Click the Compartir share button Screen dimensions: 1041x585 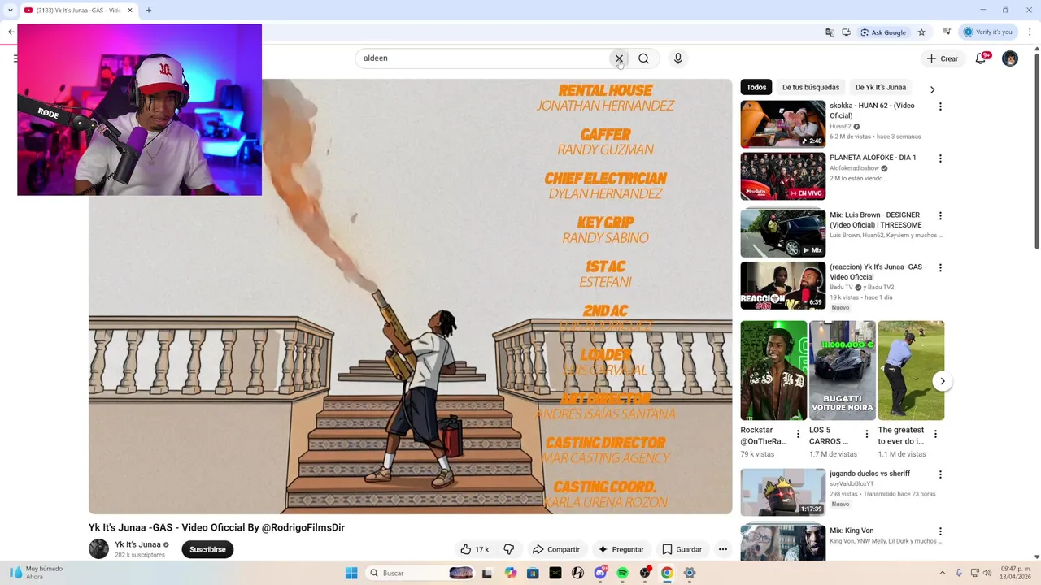point(555,549)
